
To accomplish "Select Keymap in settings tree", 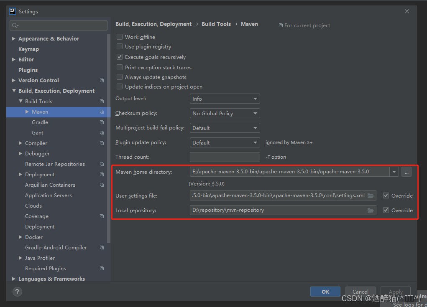I will coord(28,49).
